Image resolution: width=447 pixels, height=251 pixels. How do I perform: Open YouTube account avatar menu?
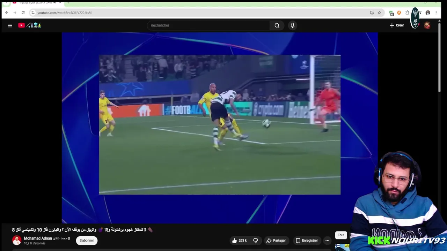pyautogui.click(x=427, y=25)
